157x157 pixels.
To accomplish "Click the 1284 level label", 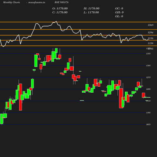I will (x=150, y=32).
